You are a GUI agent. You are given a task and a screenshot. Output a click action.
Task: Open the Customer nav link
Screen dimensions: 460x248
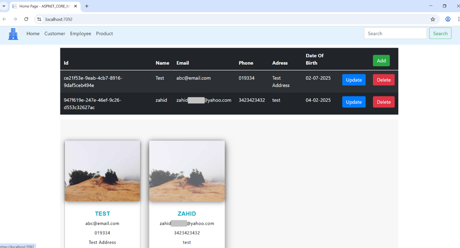click(55, 34)
